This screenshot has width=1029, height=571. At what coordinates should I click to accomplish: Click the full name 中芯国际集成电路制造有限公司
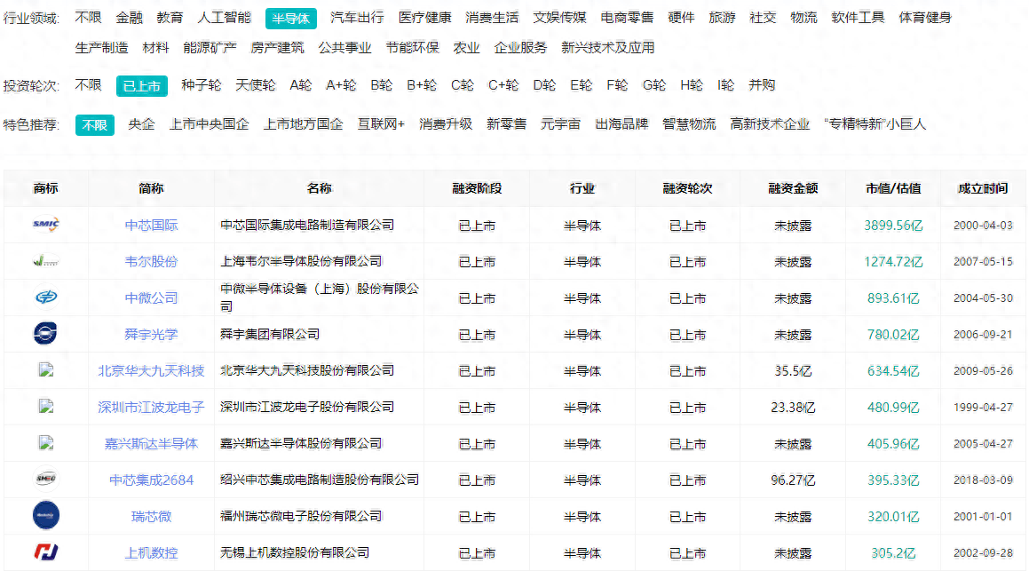coord(307,226)
